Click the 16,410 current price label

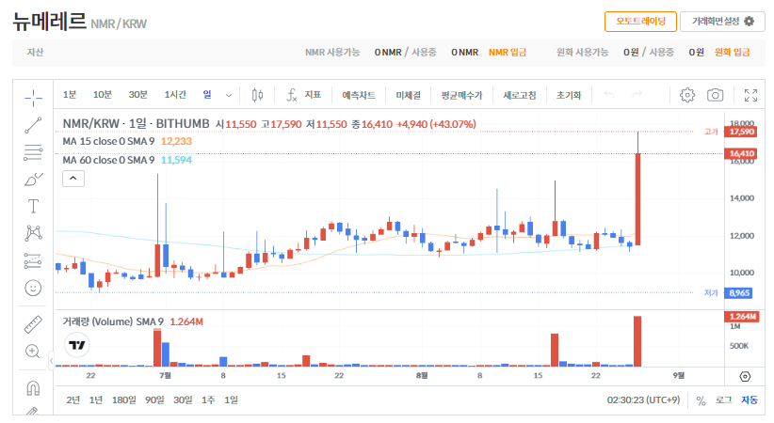741,154
